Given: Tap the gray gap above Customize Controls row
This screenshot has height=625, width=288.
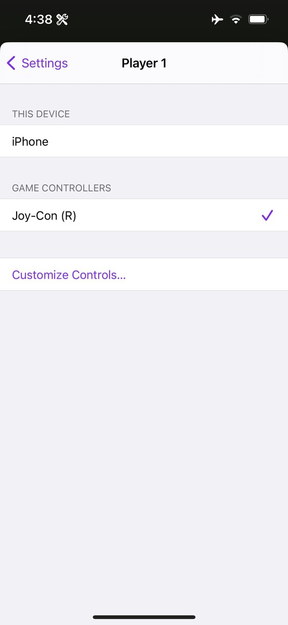Looking at the screenshot, I should pos(144,245).
